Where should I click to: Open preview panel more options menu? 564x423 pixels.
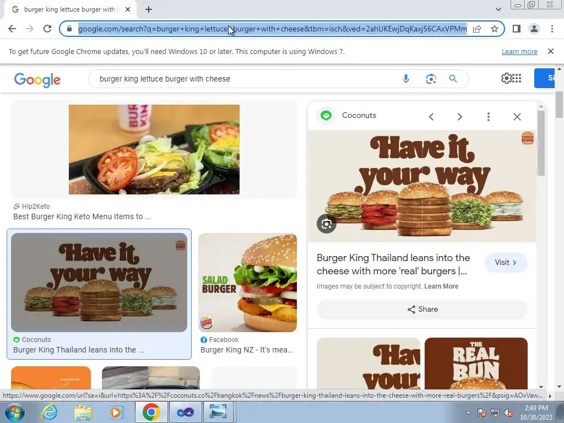(x=488, y=117)
